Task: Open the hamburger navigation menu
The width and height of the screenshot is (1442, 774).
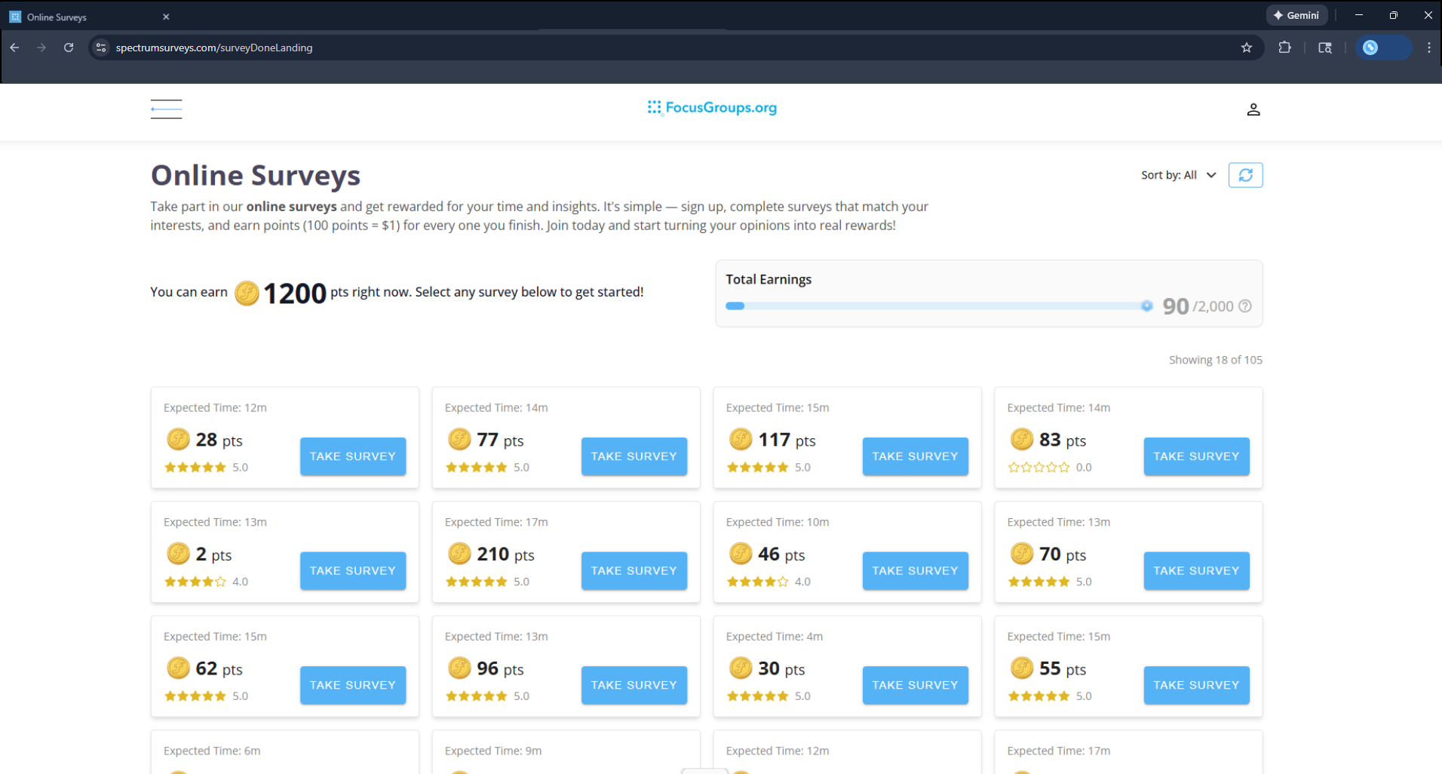Action: (166, 109)
